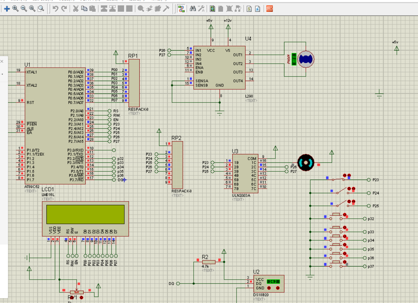Image resolution: width=418 pixels, height=303 pixels.
Task: Zoom to fit entire sheet
Action: click(32, 9)
